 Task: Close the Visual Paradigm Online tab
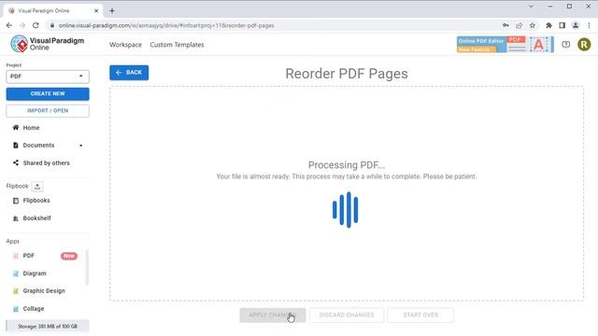click(96, 10)
